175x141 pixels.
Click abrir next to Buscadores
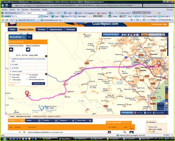click(29, 37)
